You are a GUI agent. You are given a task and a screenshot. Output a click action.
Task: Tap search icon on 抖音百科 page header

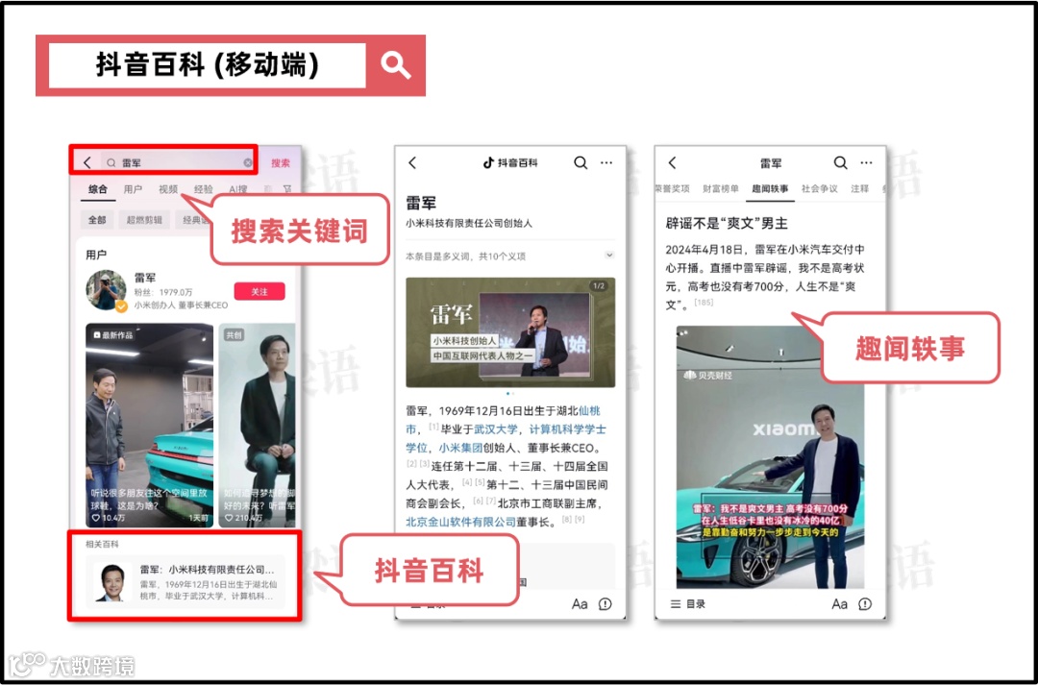point(581,162)
